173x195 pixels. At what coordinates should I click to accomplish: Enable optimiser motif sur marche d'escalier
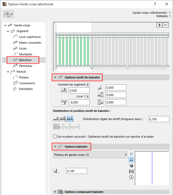[55, 137]
